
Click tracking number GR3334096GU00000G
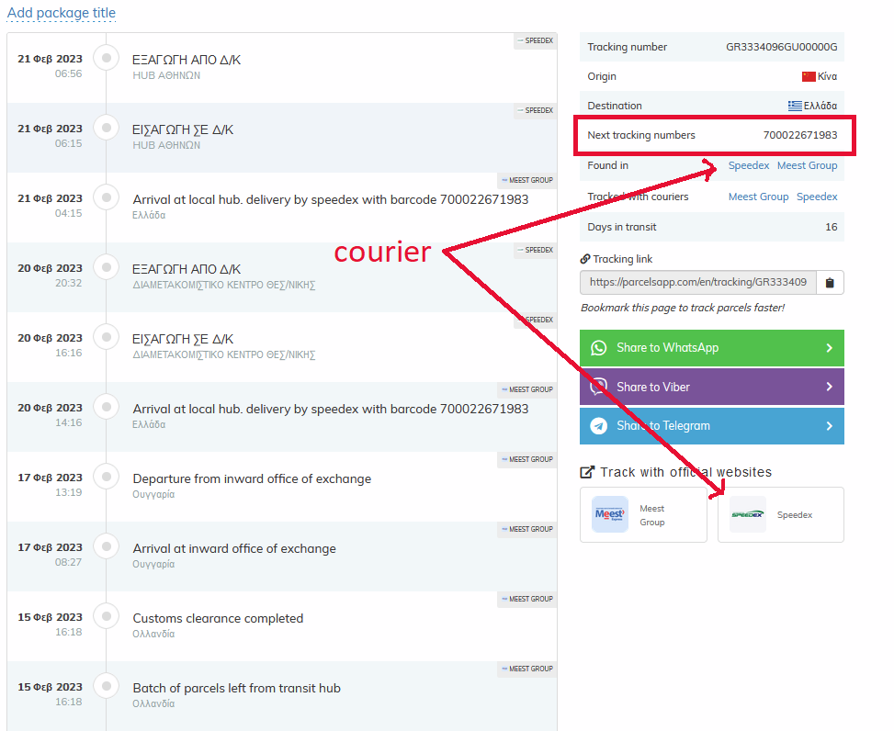point(781,47)
